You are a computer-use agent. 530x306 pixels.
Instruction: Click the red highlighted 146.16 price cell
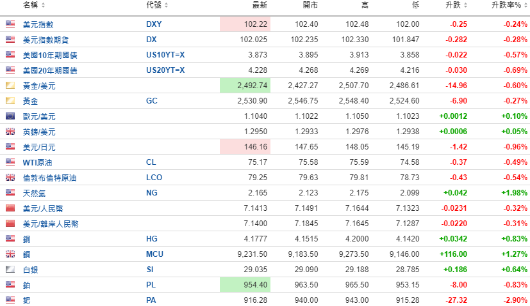pos(245,147)
